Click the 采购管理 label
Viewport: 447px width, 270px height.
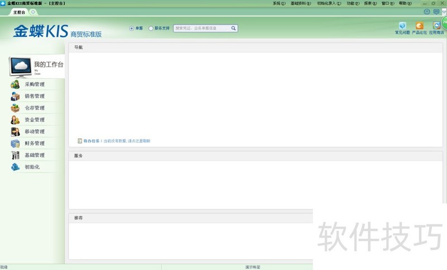(x=35, y=84)
